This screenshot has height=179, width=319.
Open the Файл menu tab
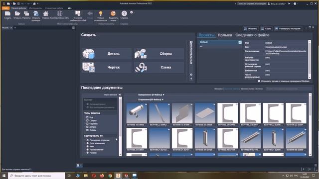[x=5, y=8]
